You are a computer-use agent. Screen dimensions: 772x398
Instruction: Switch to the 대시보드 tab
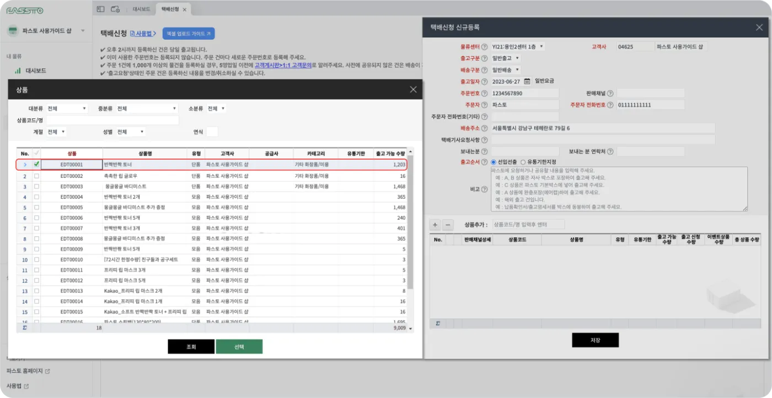coord(142,9)
